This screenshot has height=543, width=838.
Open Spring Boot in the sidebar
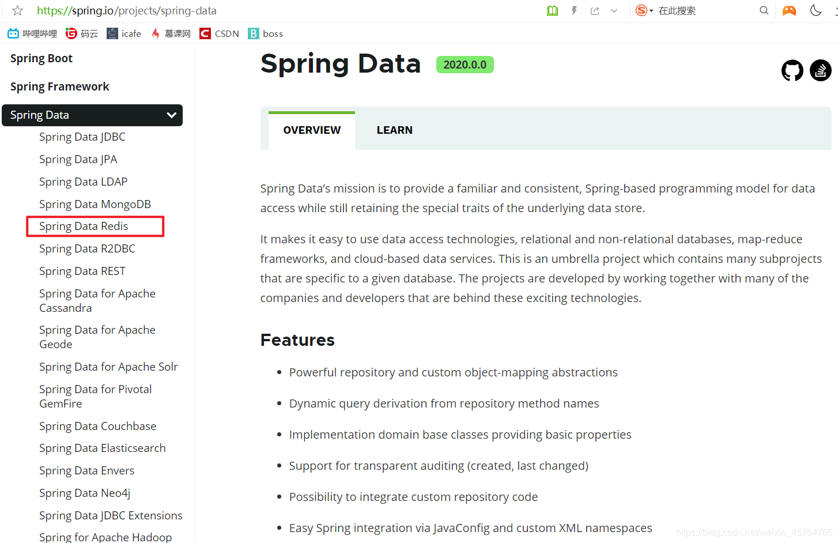[x=41, y=58]
